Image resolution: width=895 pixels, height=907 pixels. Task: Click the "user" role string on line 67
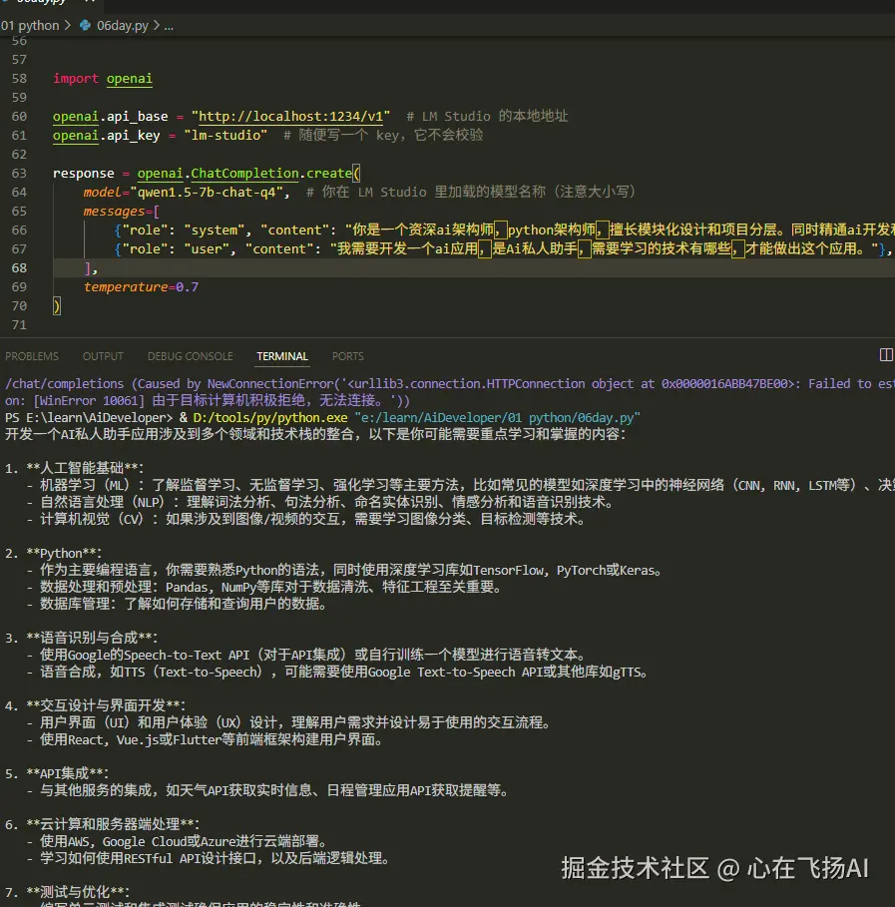[207, 249]
